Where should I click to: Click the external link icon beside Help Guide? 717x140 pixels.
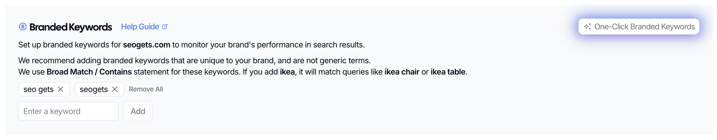165,27
